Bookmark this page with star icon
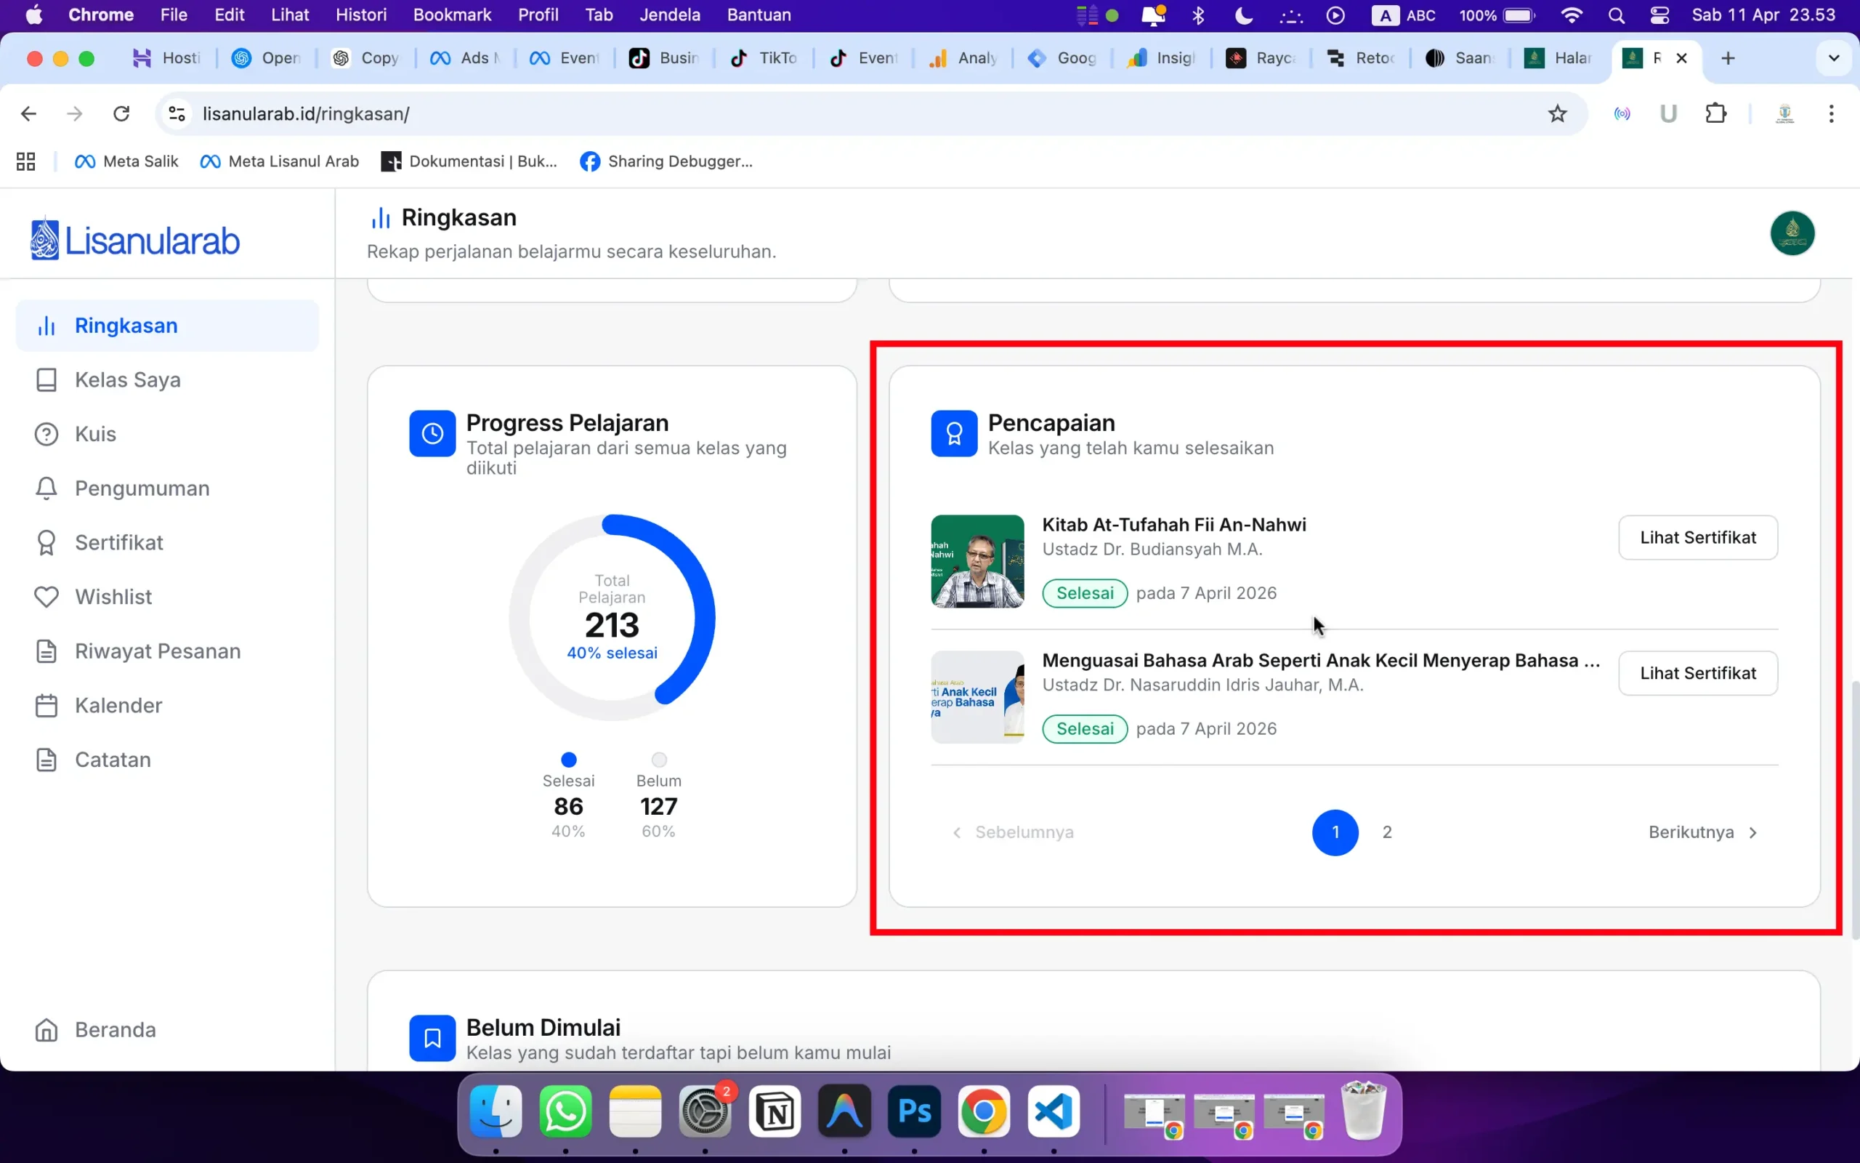This screenshot has width=1860, height=1163. pyautogui.click(x=1557, y=114)
